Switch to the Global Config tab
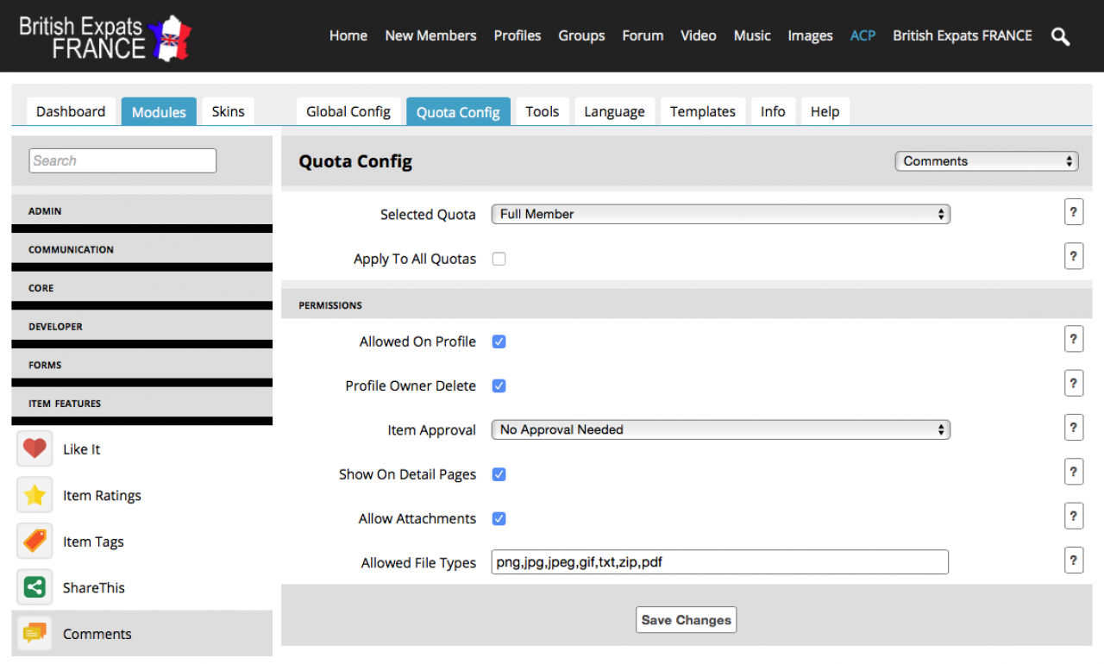The image size is (1104, 664). coord(348,112)
